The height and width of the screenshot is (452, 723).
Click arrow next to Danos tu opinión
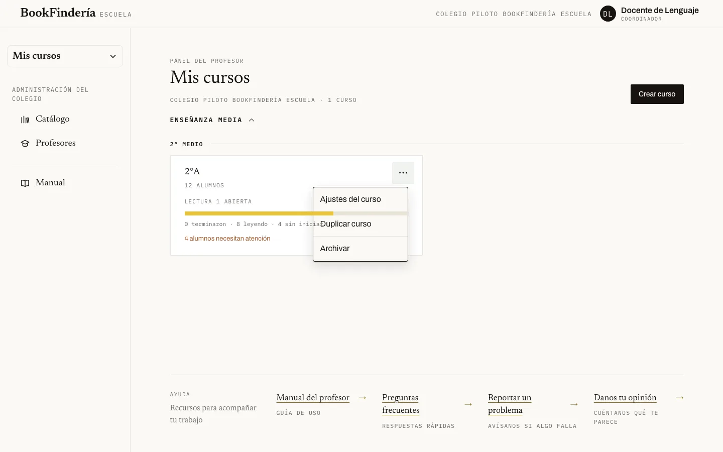pyautogui.click(x=680, y=398)
